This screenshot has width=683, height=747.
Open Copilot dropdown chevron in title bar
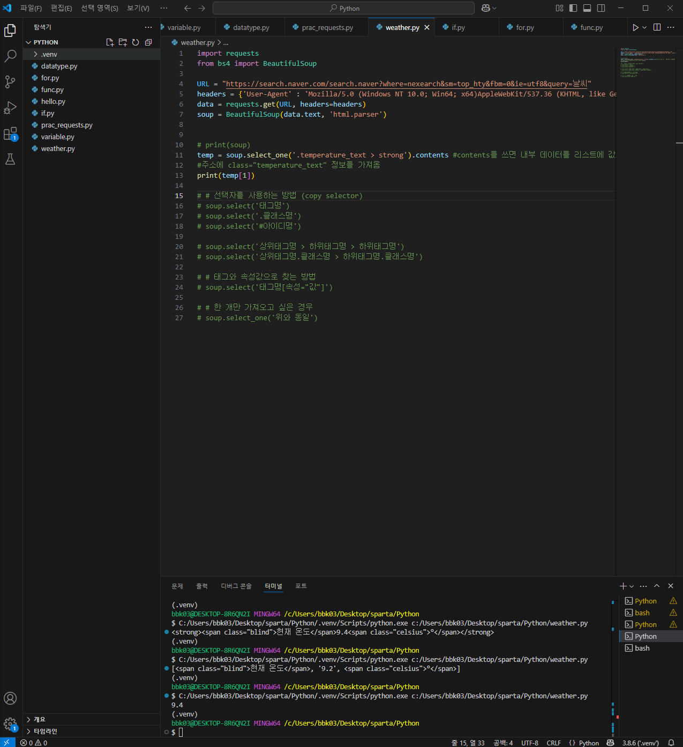coord(494,8)
